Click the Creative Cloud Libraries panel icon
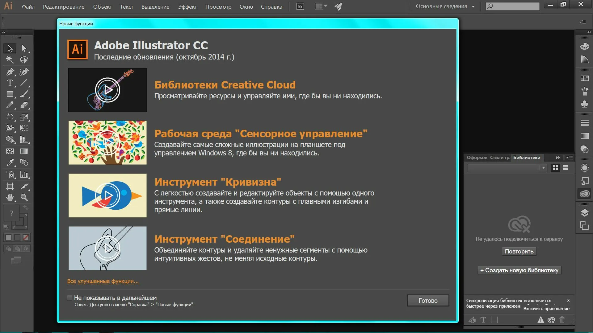 point(584,194)
